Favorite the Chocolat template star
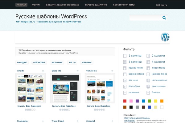This screenshot has height=123, width=185. point(112,121)
